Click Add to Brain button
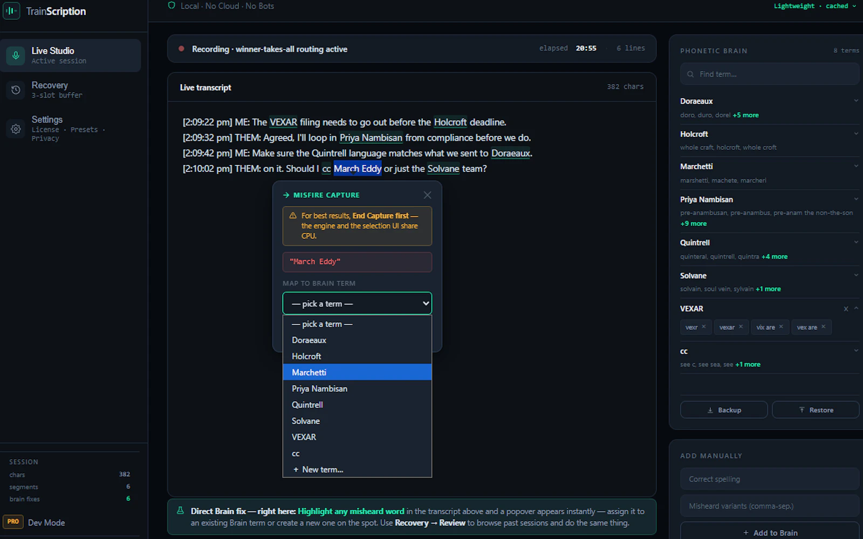 click(x=770, y=533)
